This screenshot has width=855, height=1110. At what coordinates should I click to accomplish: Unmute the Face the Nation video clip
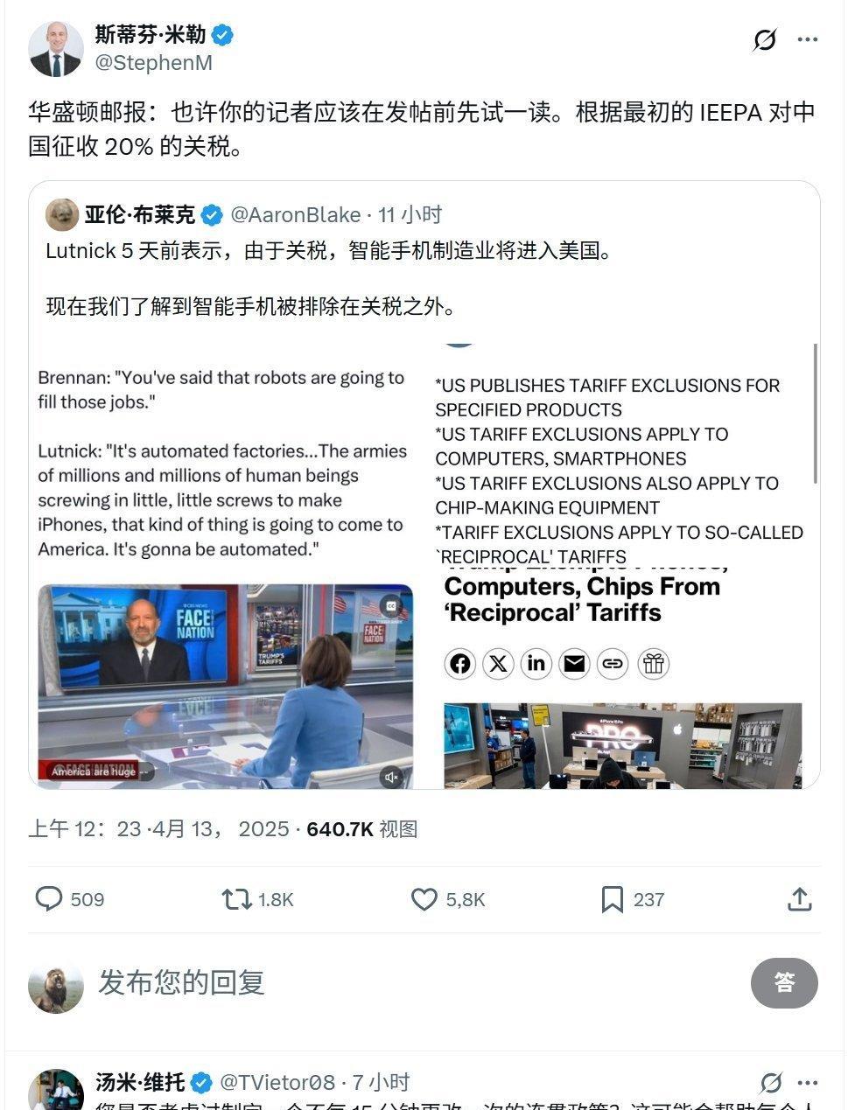[x=391, y=776]
